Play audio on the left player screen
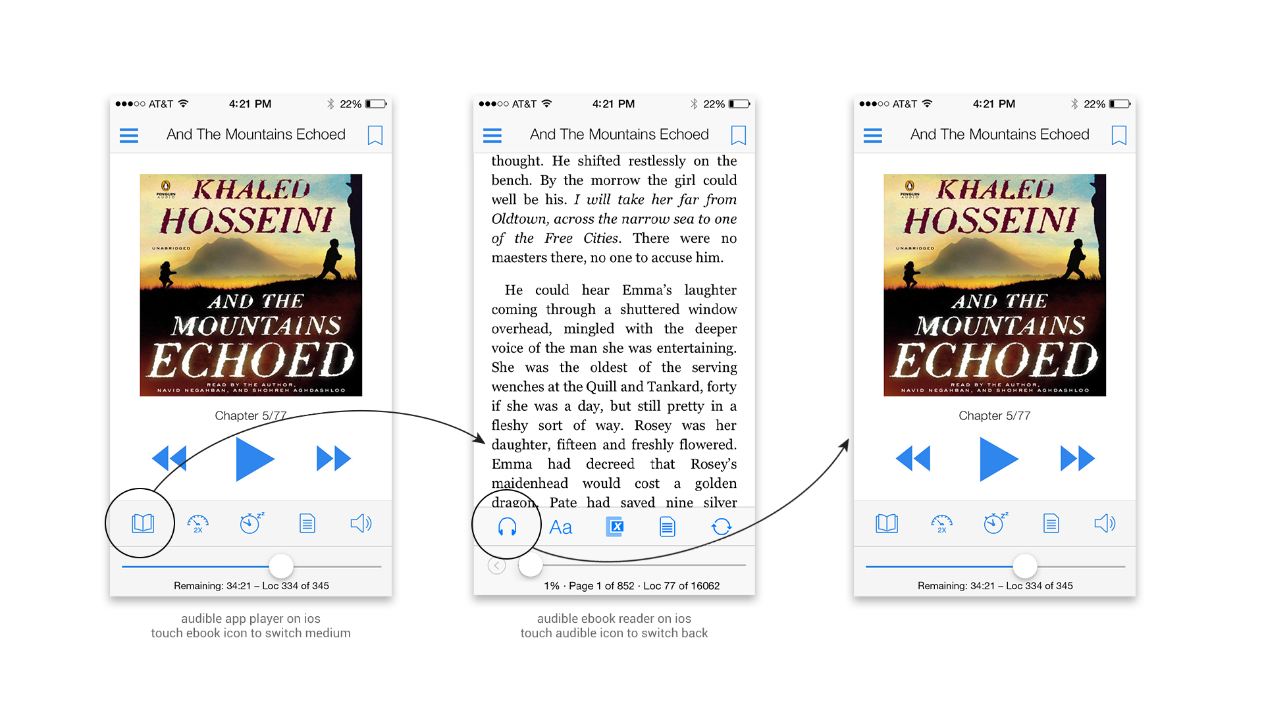This screenshot has width=1264, height=711. click(x=255, y=459)
